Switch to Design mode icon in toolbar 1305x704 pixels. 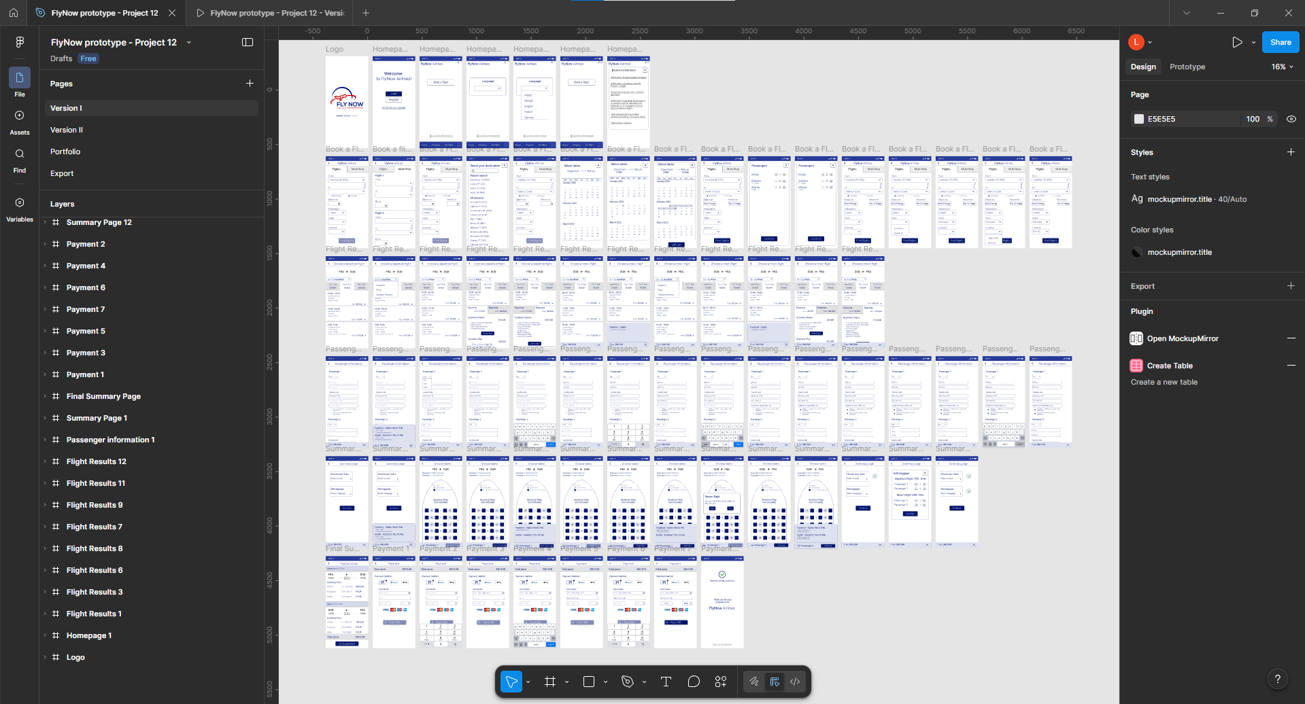click(775, 682)
